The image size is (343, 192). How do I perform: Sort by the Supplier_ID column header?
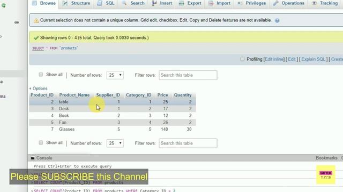(108, 95)
